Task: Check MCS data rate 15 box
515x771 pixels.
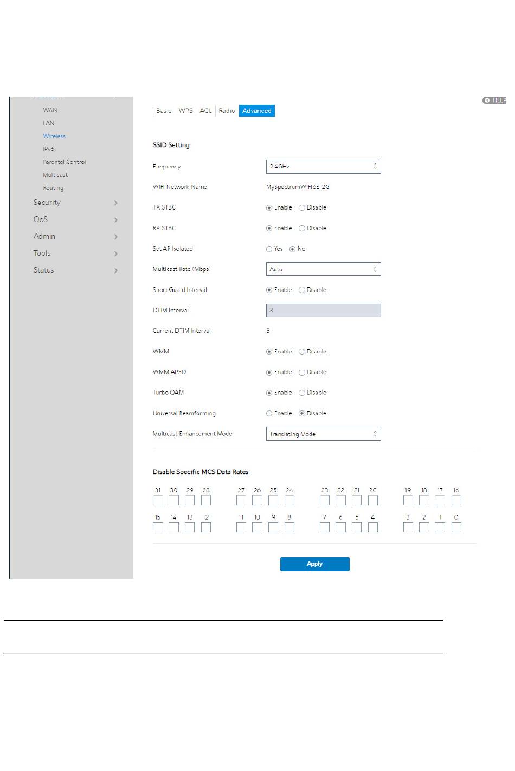Action: tap(158, 527)
